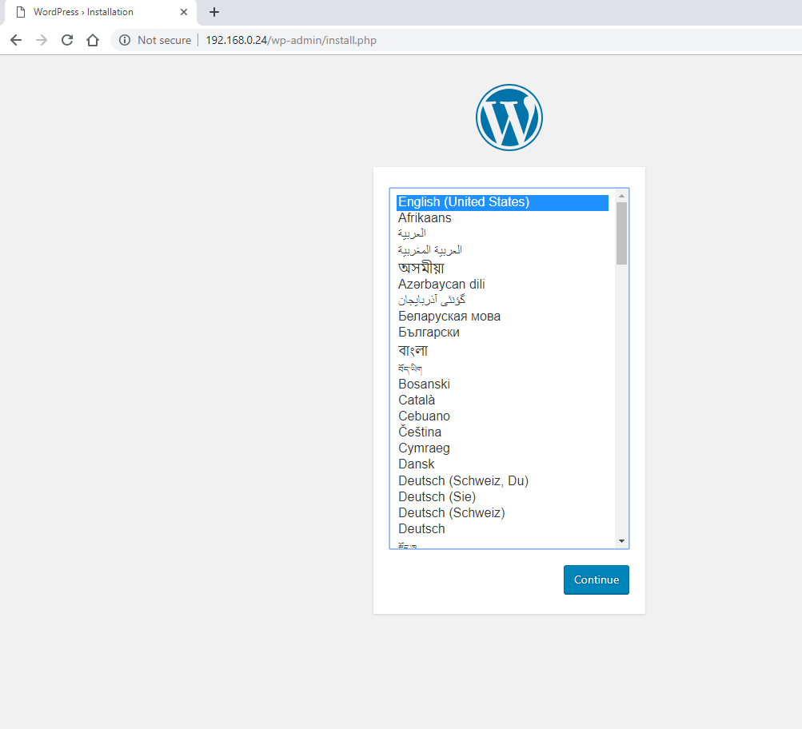Go to the browser home icon
Screen dimensions: 802x729
pyautogui.click(x=93, y=41)
